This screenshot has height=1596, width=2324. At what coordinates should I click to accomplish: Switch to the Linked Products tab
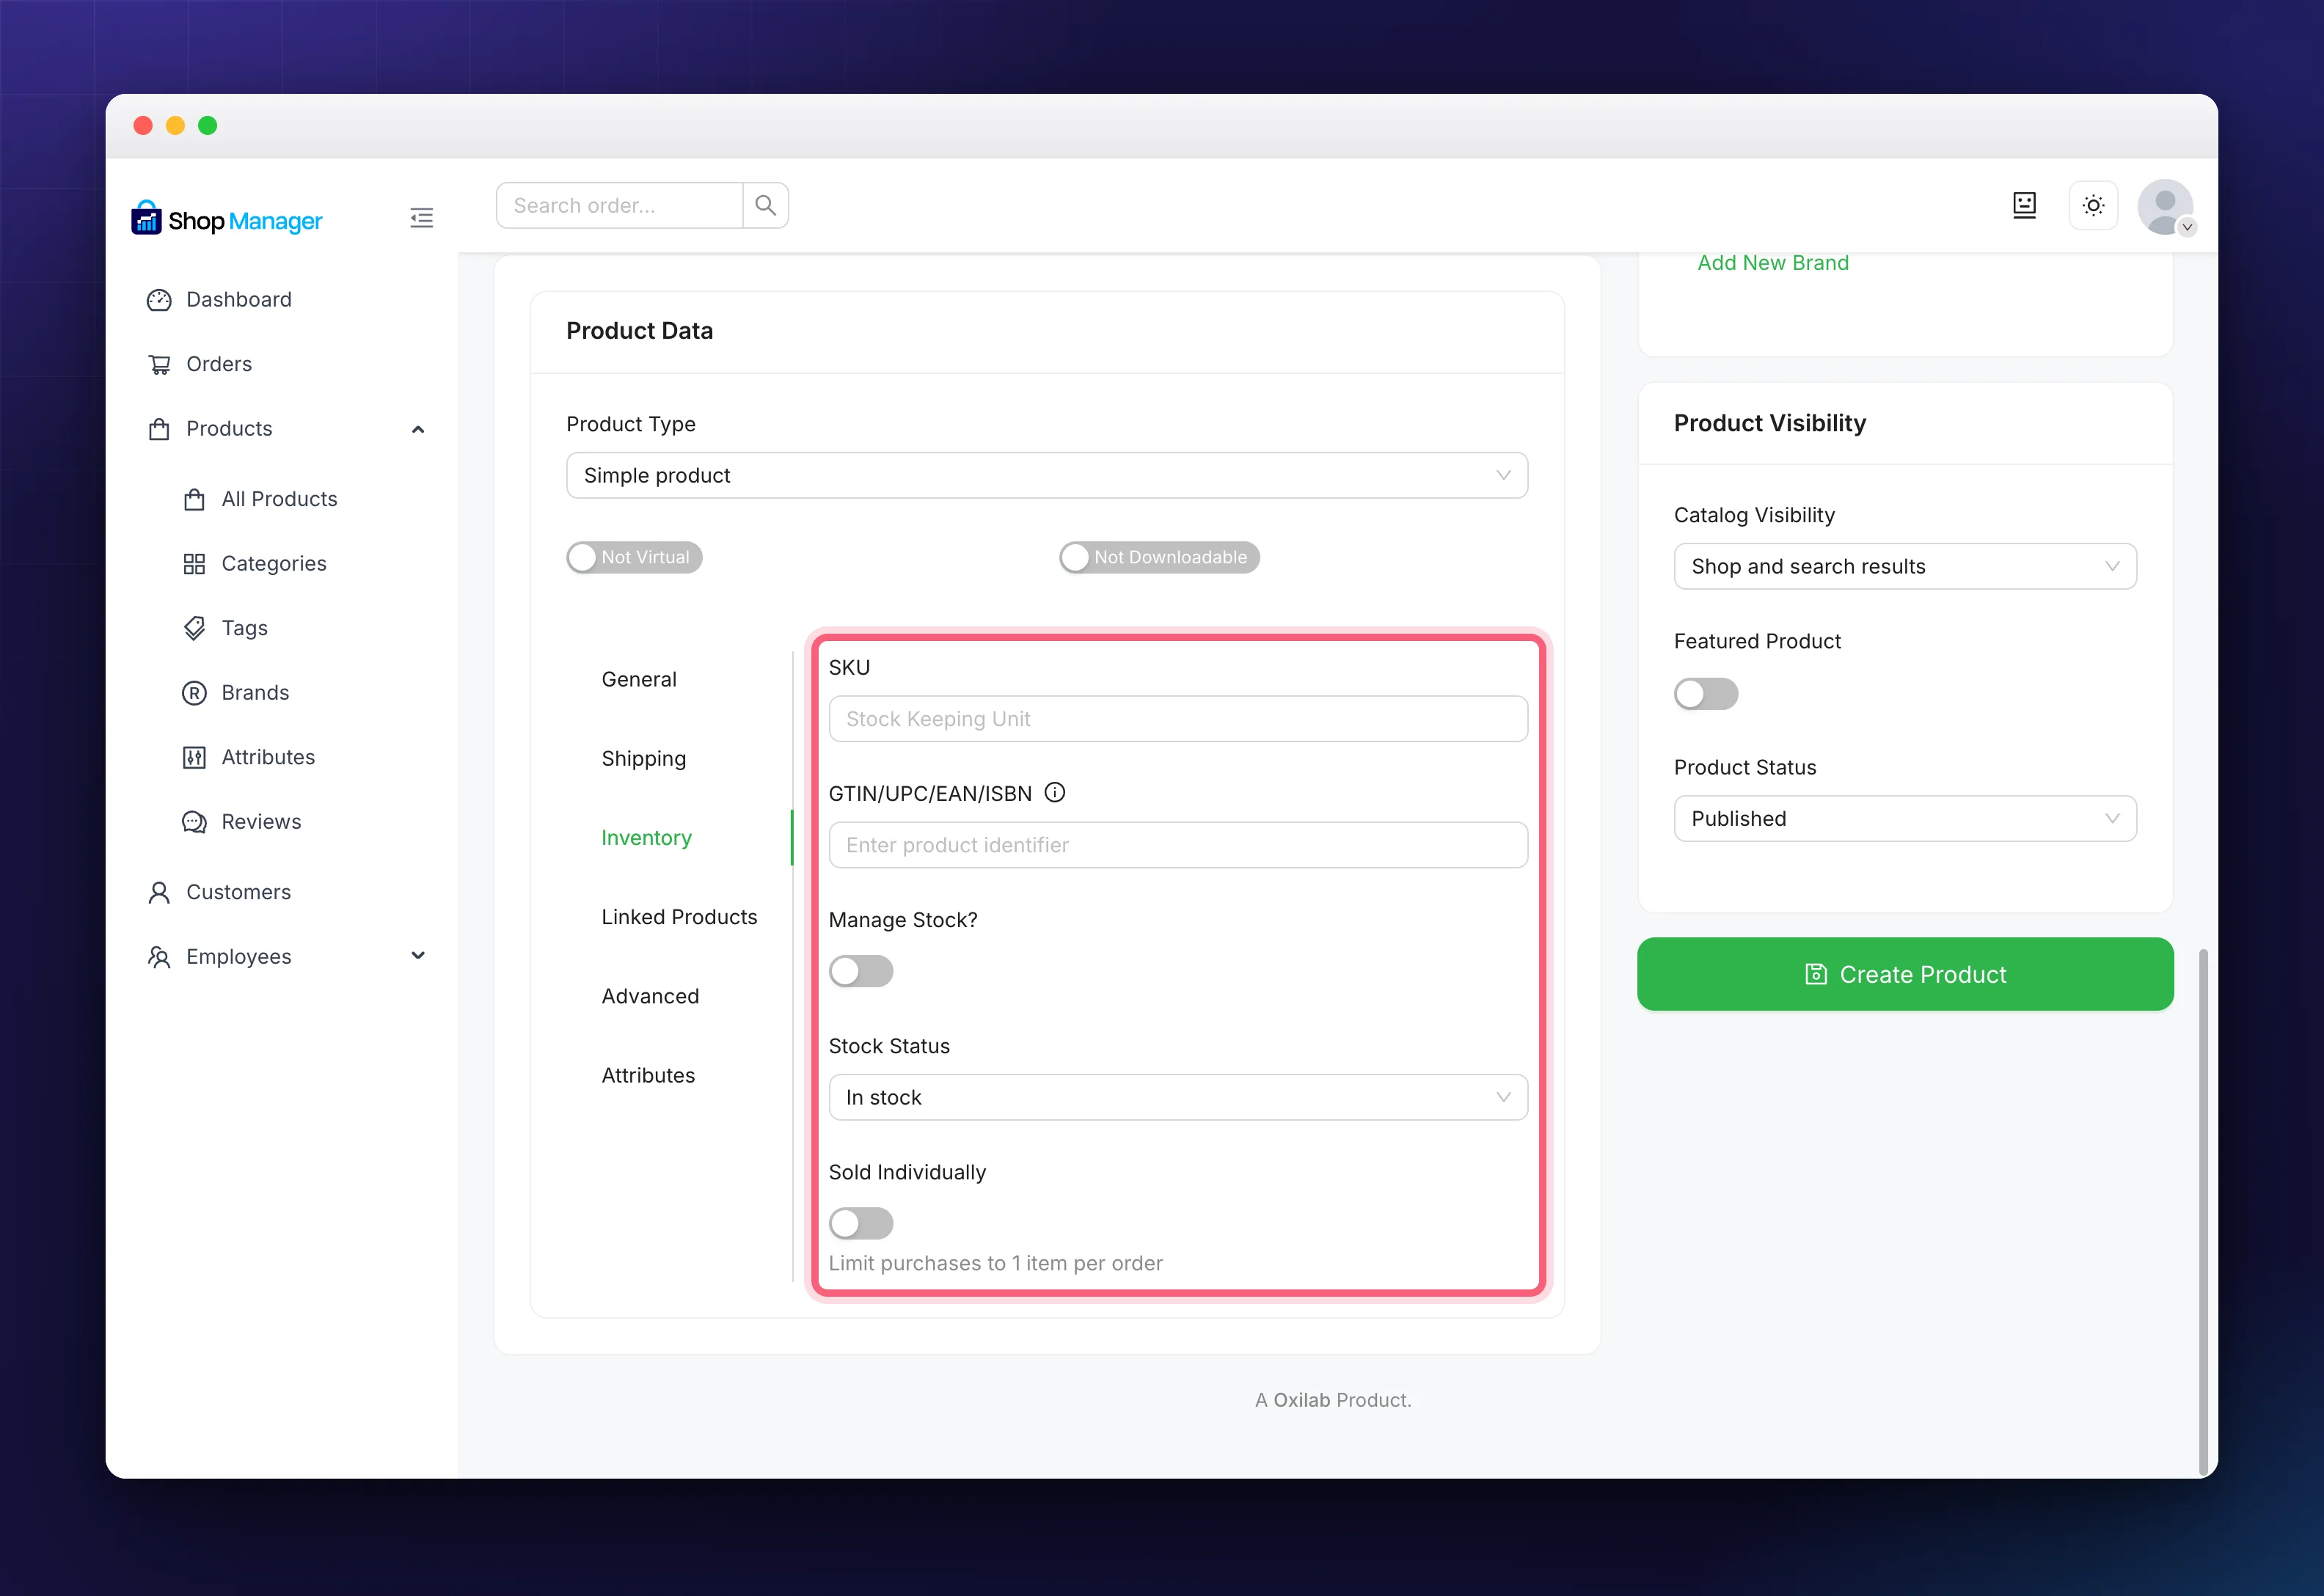[x=679, y=917]
